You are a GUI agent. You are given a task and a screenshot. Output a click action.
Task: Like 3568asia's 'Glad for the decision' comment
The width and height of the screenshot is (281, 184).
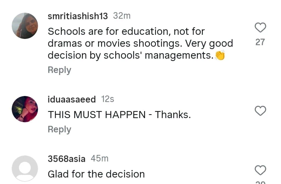pyautogui.click(x=260, y=170)
